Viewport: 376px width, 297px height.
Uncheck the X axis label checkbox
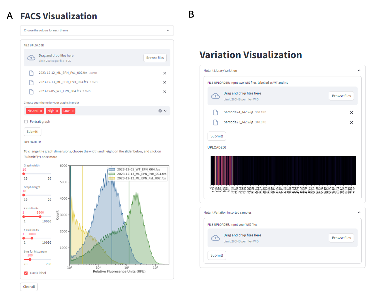(x=26, y=273)
